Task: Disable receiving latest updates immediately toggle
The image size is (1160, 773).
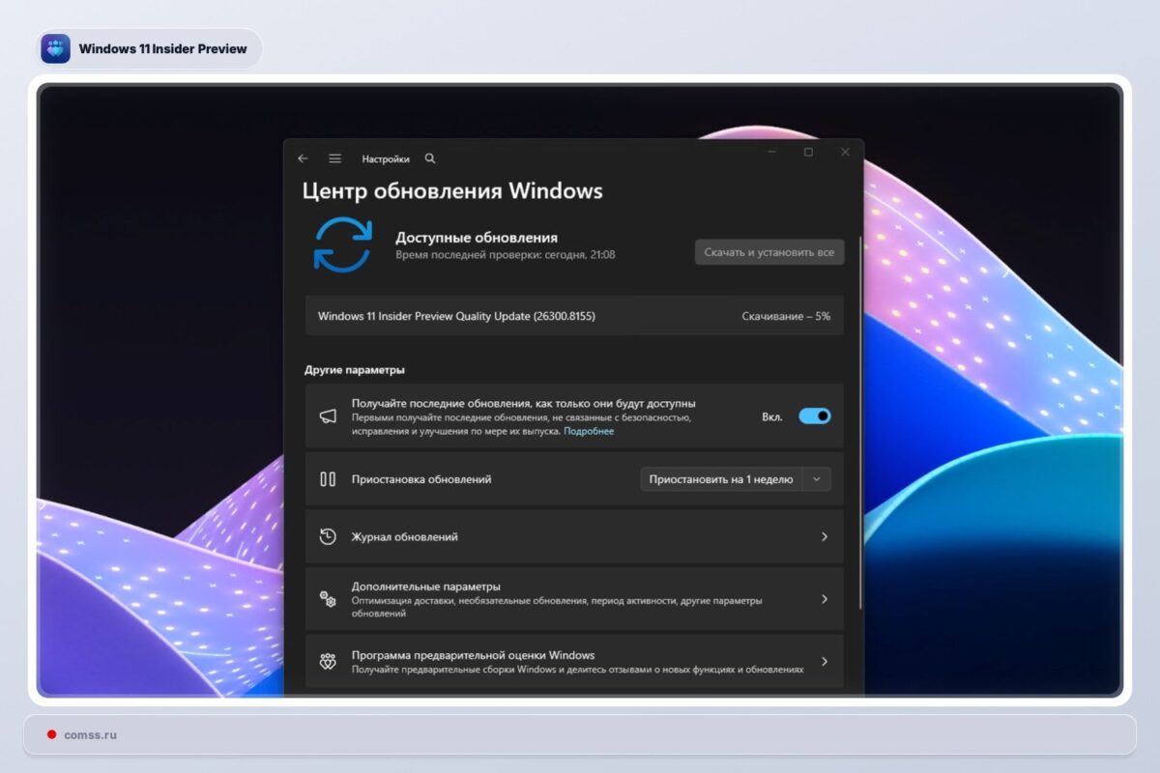Action: click(815, 415)
